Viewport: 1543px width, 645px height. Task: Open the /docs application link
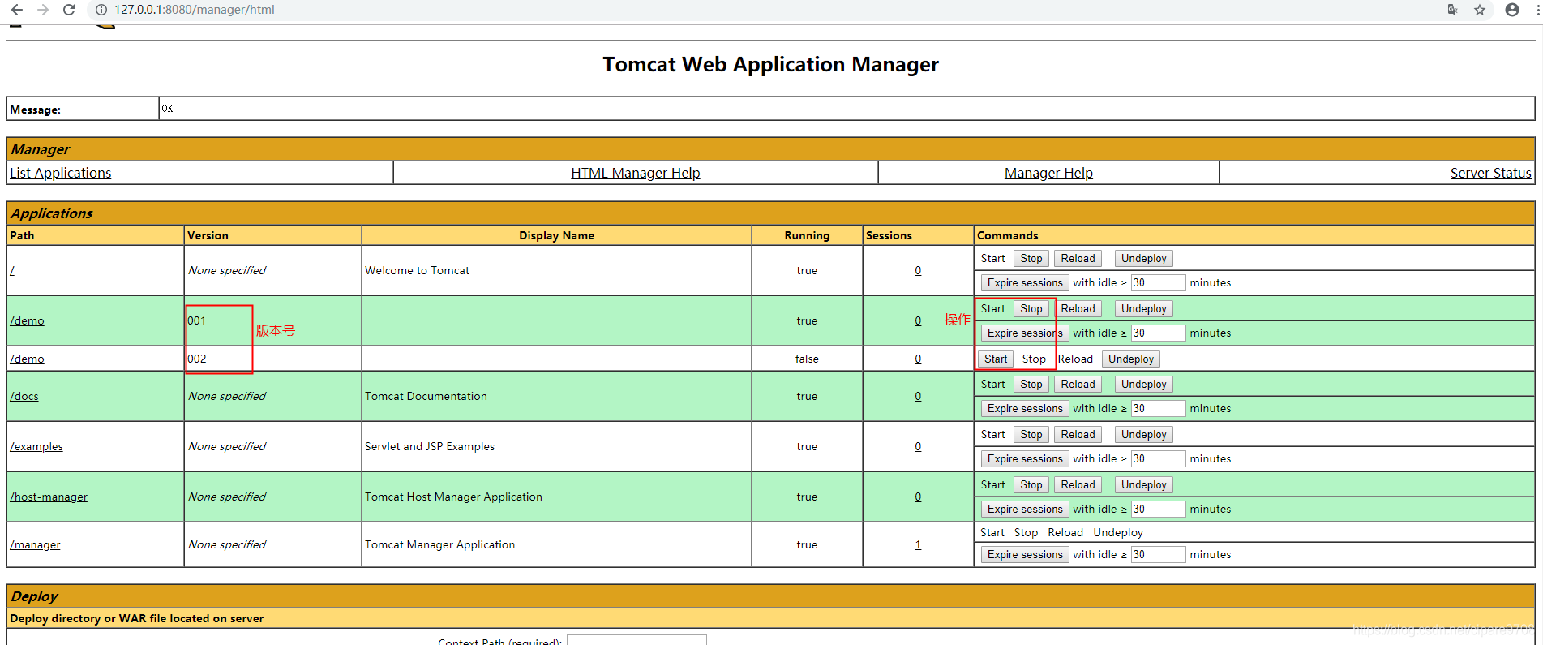[x=24, y=396]
